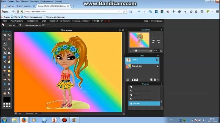Image resolution: width=220 pixels, height=123 pixels.
Task: Select the highlighted Ластик history entry
Action: pos(144,103)
